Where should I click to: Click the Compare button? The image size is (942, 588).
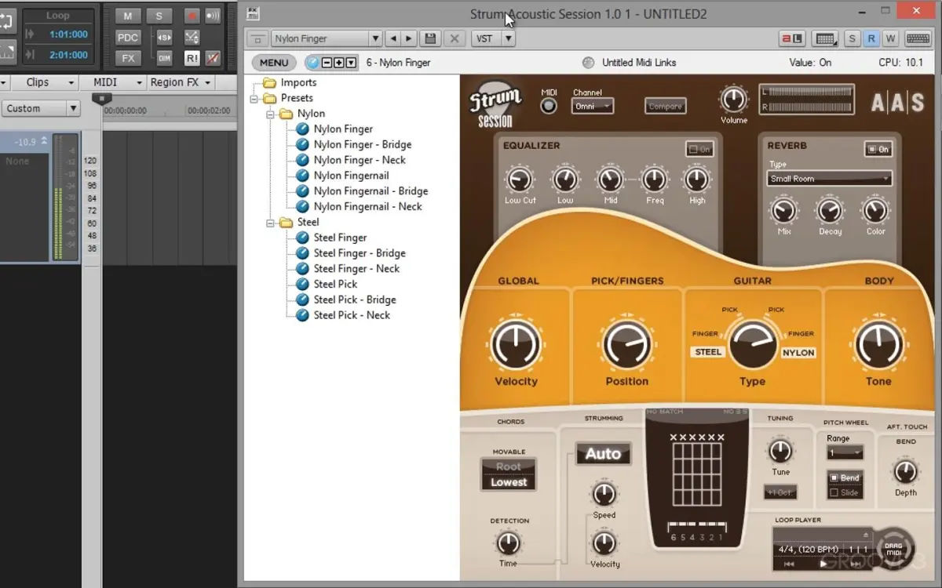coord(665,106)
